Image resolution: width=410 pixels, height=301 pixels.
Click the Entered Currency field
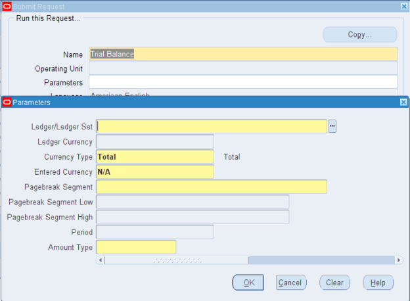(x=154, y=172)
